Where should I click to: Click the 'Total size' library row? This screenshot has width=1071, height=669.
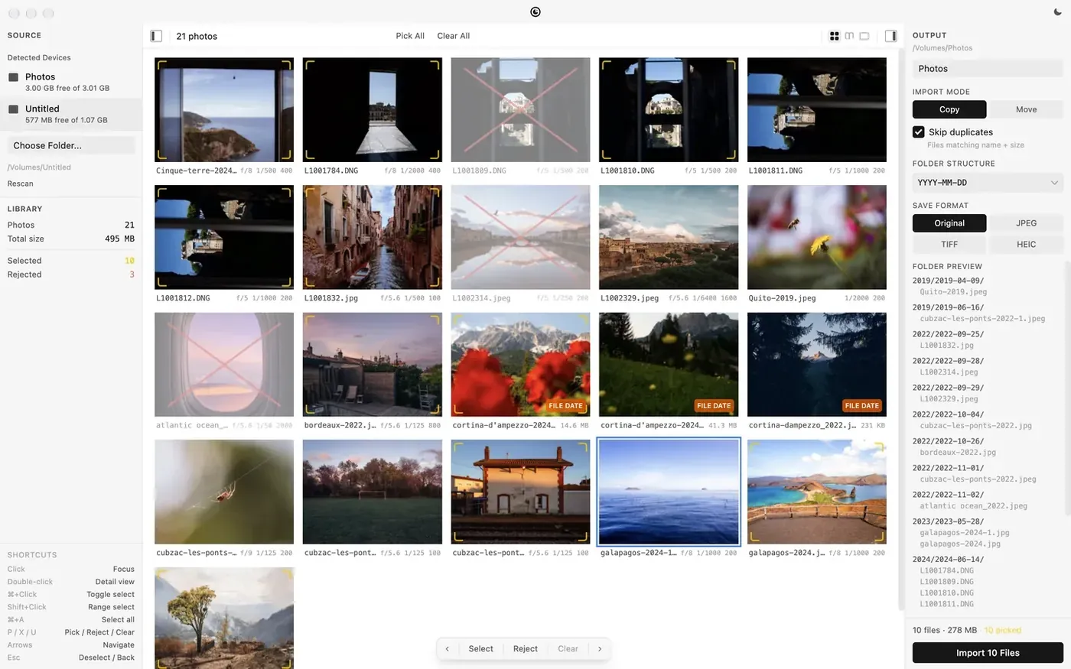pos(71,239)
